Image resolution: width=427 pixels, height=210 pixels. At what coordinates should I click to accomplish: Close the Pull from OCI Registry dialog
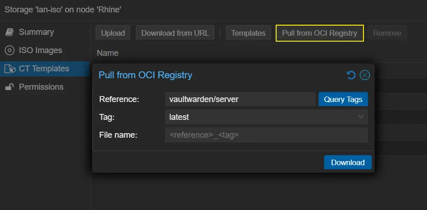tap(365, 75)
